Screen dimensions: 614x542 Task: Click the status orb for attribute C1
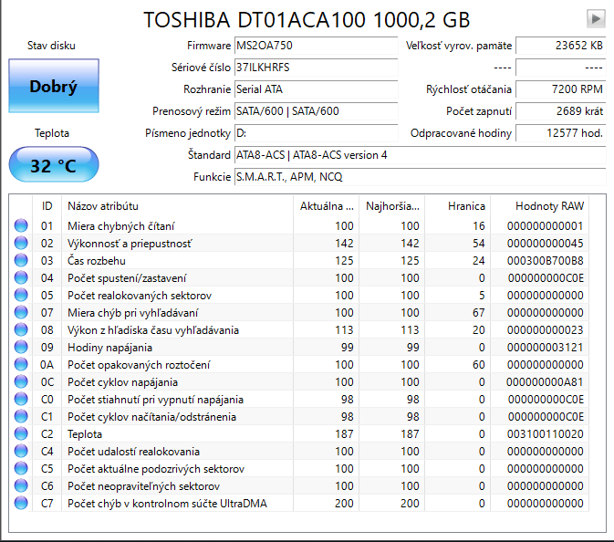pyautogui.click(x=21, y=416)
